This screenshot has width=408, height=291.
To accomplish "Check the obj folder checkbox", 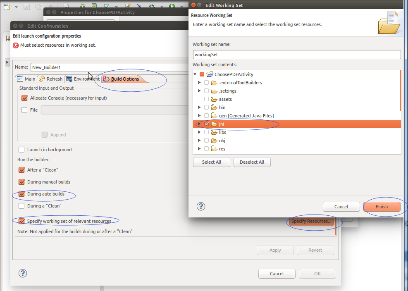I will 206,141.
